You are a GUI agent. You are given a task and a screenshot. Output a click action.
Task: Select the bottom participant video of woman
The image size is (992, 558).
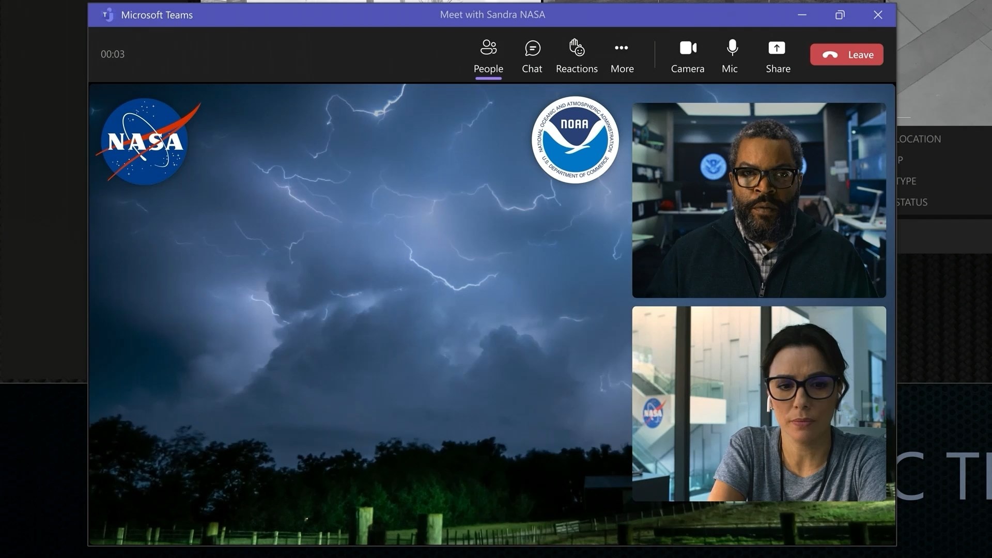[x=759, y=404]
